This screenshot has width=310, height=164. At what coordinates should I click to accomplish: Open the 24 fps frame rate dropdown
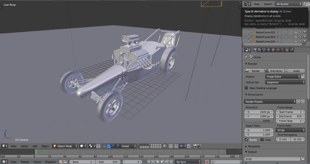[x=290, y=130]
